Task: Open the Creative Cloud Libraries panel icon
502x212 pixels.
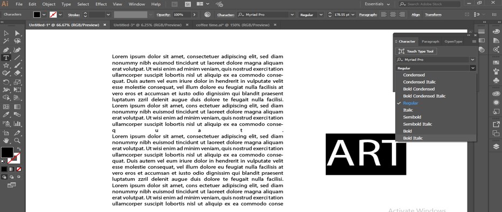Action: pos(496,94)
